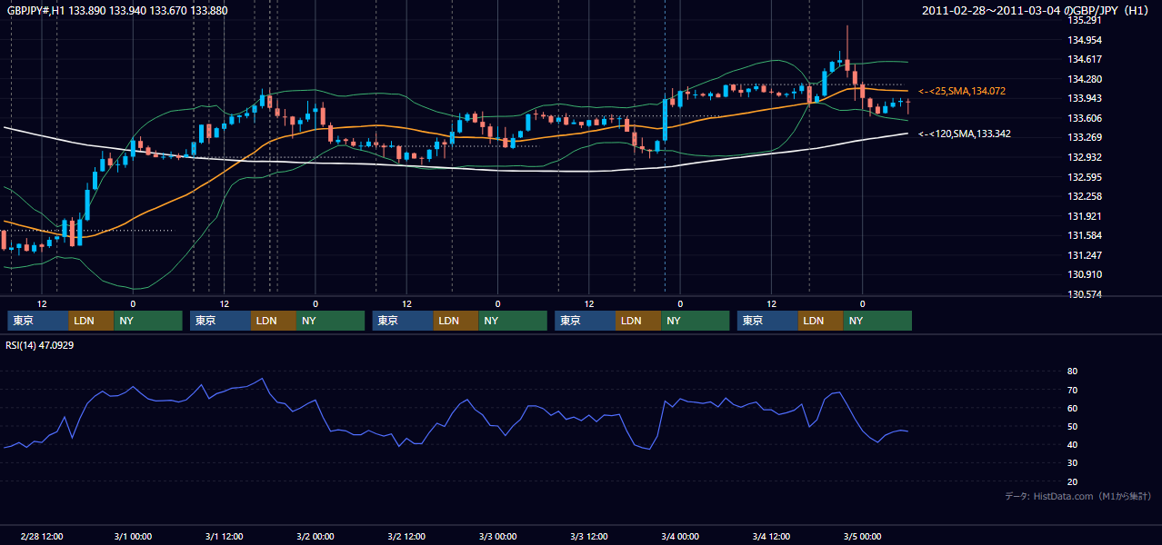
Task: Click the 131.921 price axis label
Action: tap(1085, 216)
